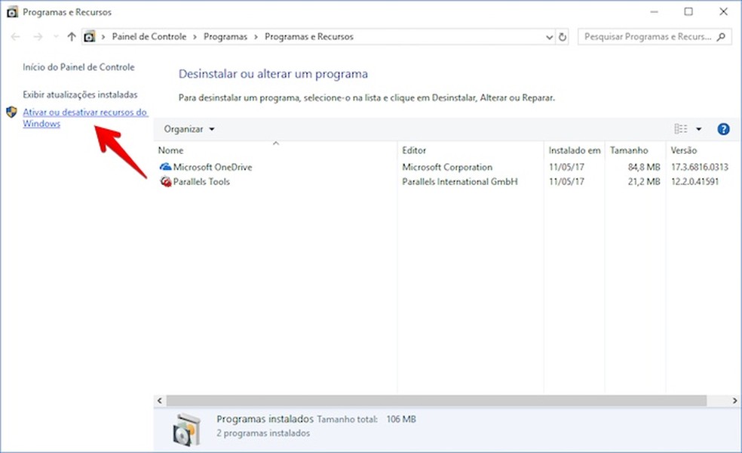Image resolution: width=742 pixels, height=453 pixels.
Task: Click the shield icon next to Ativar ou desativar
Action: click(x=11, y=112)
